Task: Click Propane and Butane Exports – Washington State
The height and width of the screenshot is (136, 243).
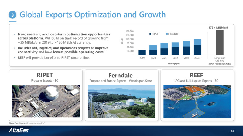Action: tap(121, 81)
